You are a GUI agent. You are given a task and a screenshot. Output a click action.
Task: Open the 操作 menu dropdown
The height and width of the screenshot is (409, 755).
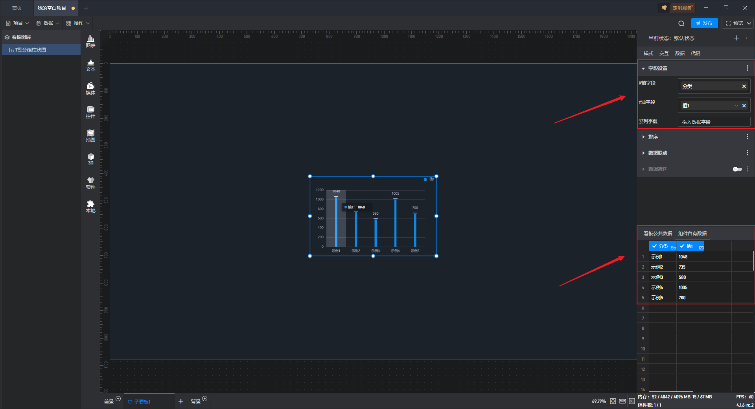(x=78, y=23)
